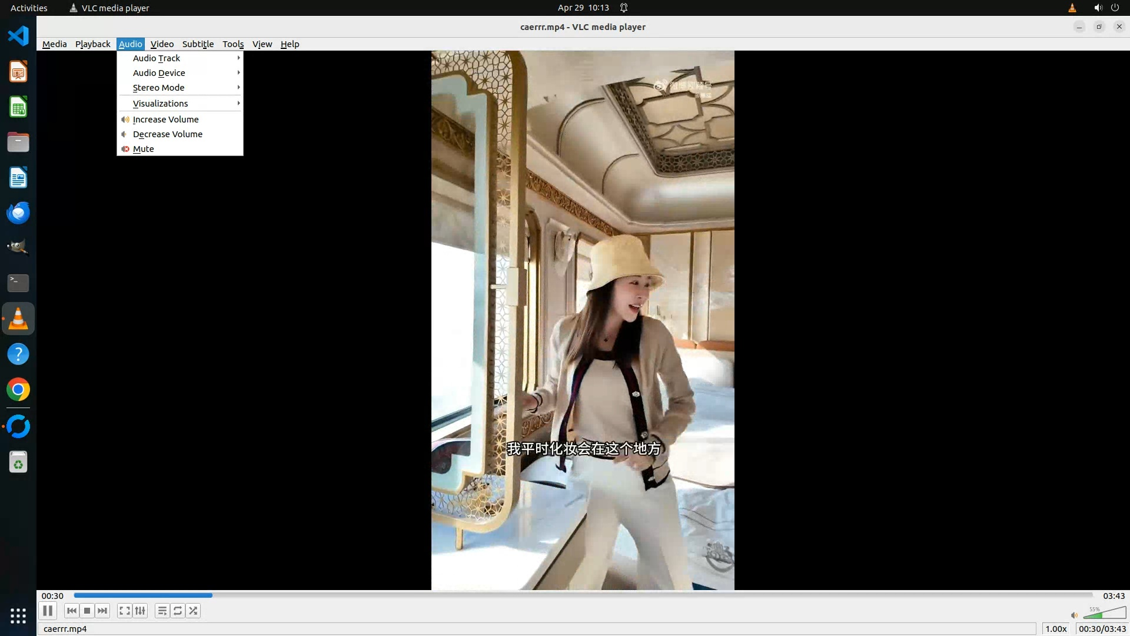Pause the video playback

tap(48, 611)
